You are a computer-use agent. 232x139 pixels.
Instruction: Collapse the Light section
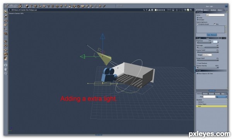tap(197, 38)
